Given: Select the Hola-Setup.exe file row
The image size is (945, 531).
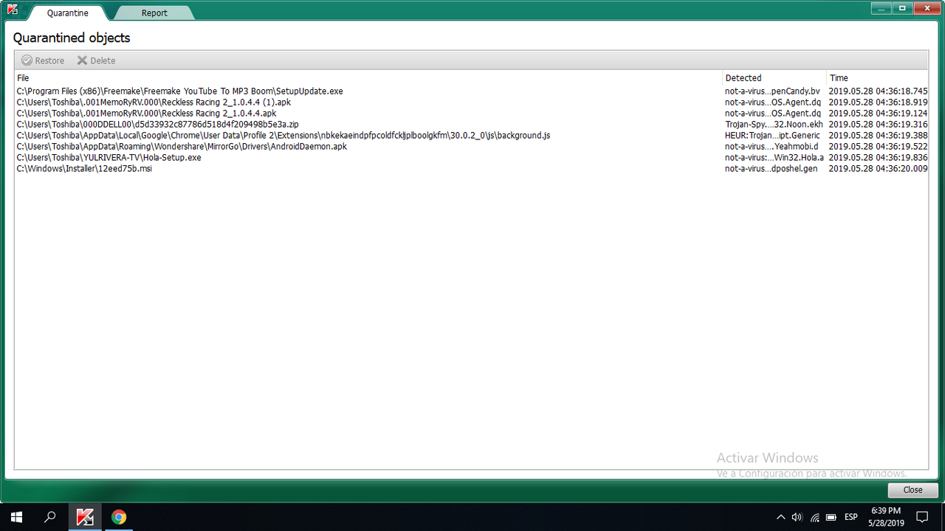Looking at the screenshot, I should (472, 158).
